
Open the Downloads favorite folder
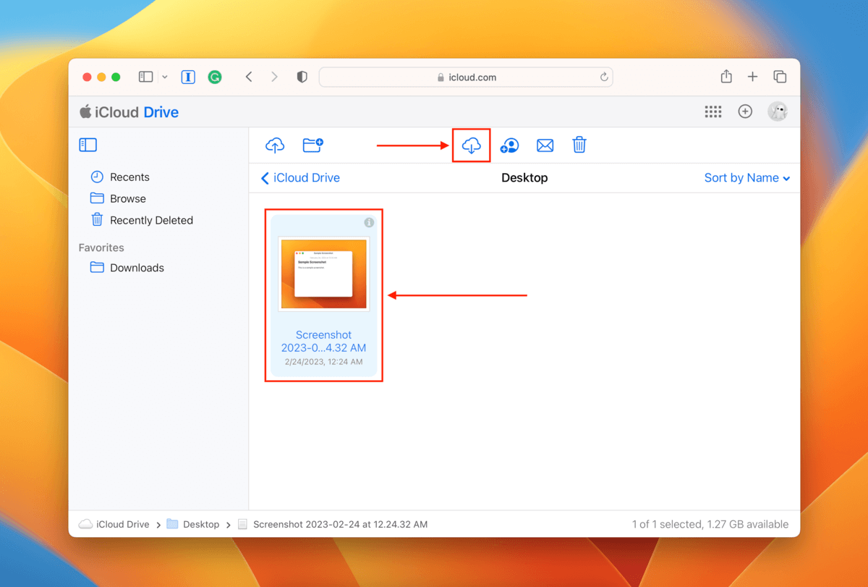click(136, 268)
